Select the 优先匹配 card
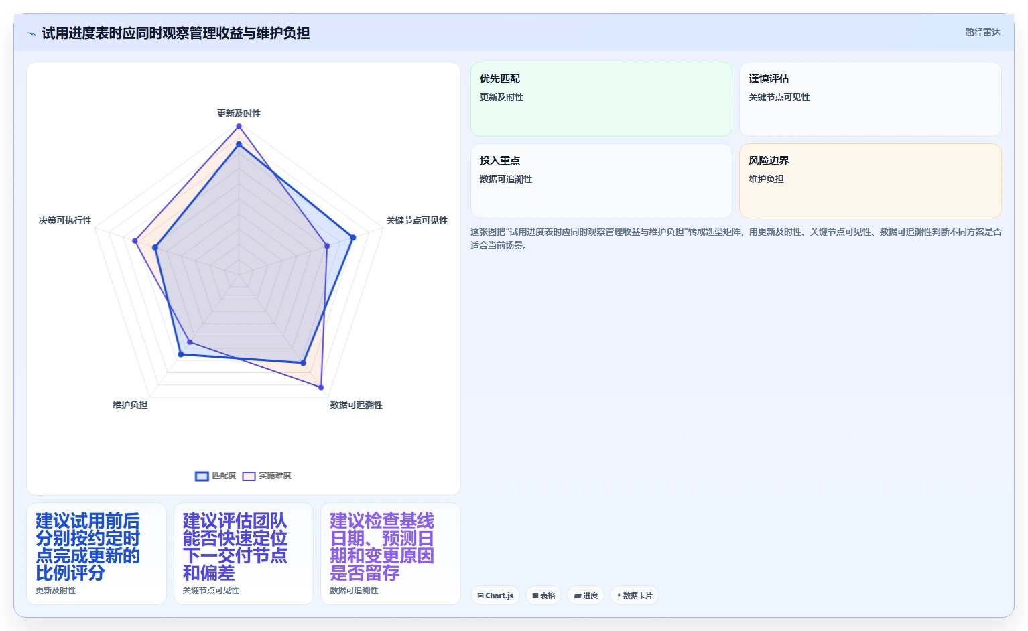The image size is (1028, 631). 601,99
